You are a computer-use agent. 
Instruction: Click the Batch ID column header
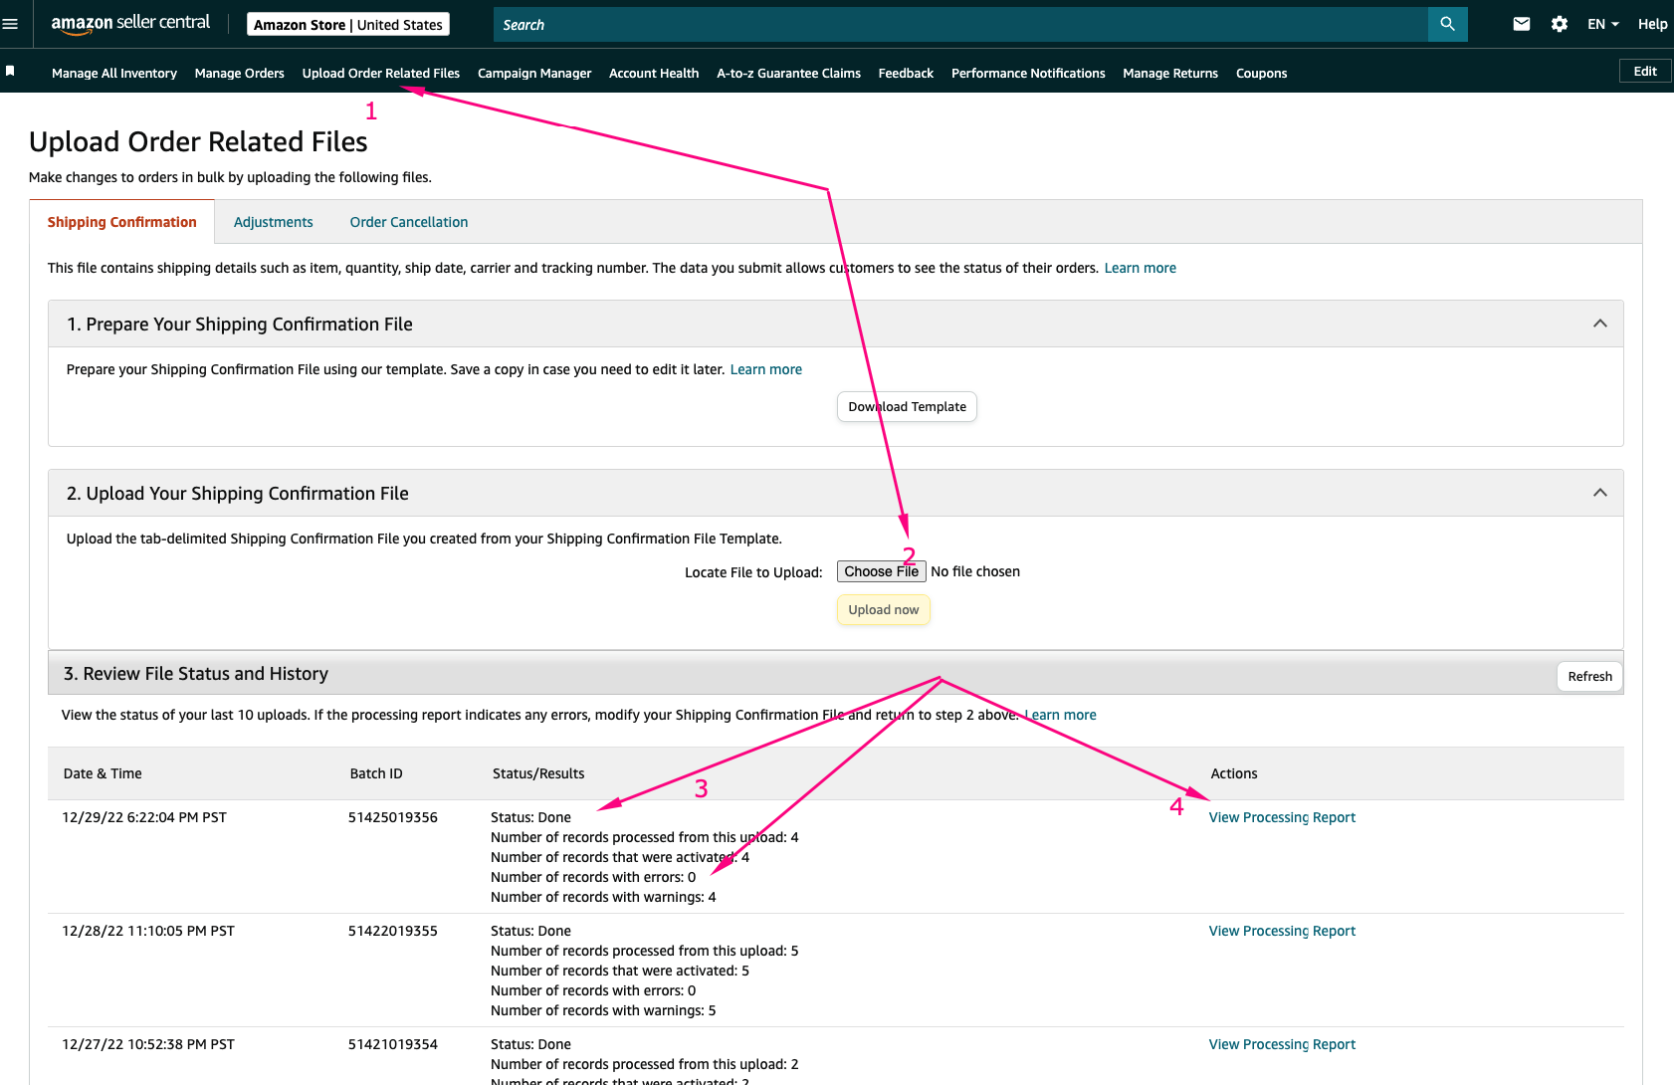(x=376, y=773)
